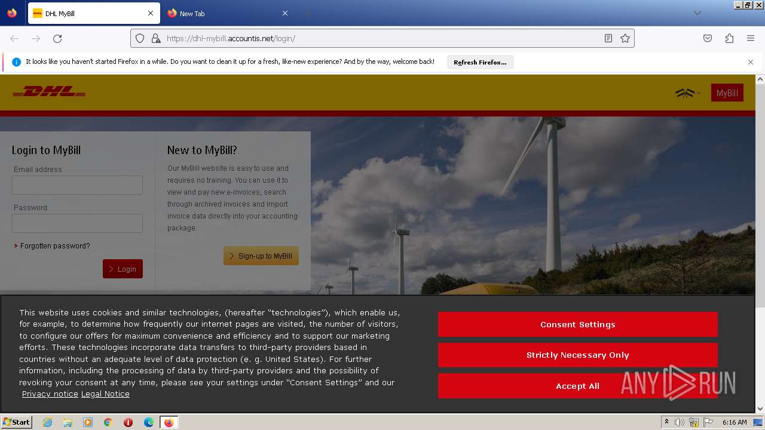The width and height of the screenshot is (765, 430).
Task: Click the page scrollbar up arrow
Action: pos(760,79)
